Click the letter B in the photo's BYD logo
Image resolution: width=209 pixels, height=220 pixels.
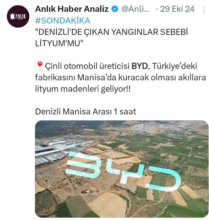click(83, 165)
